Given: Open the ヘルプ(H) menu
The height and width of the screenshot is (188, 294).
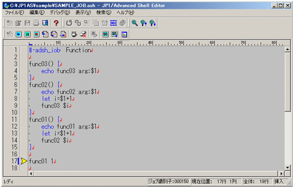Looking at the screenshot, I should click(125, 12).
